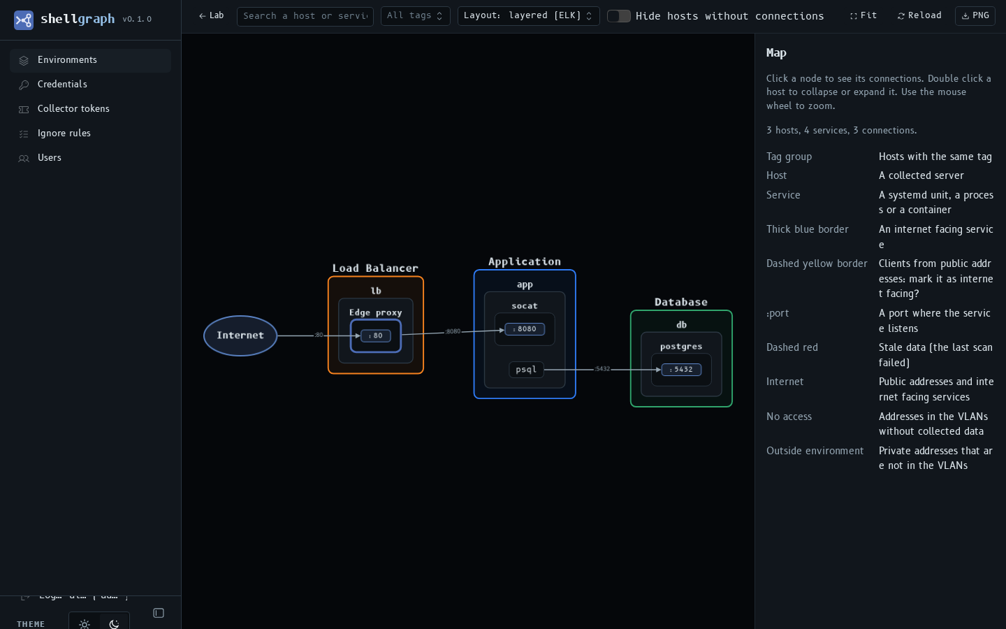The width and height of the screenshot is (1006, 629).
Task: Open the Credentials menu item
Action: click(x=90, y=85)
